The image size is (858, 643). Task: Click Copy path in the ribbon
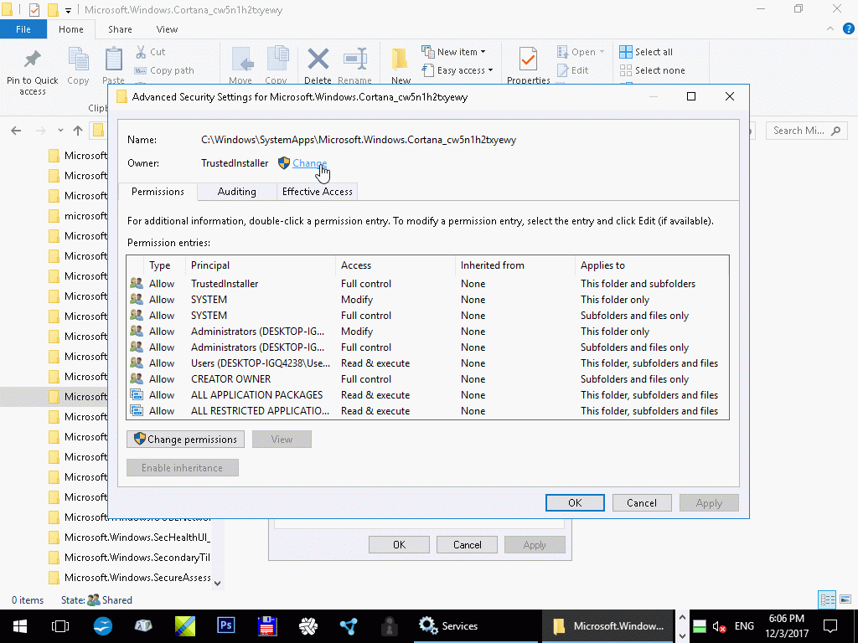(164, 70)
